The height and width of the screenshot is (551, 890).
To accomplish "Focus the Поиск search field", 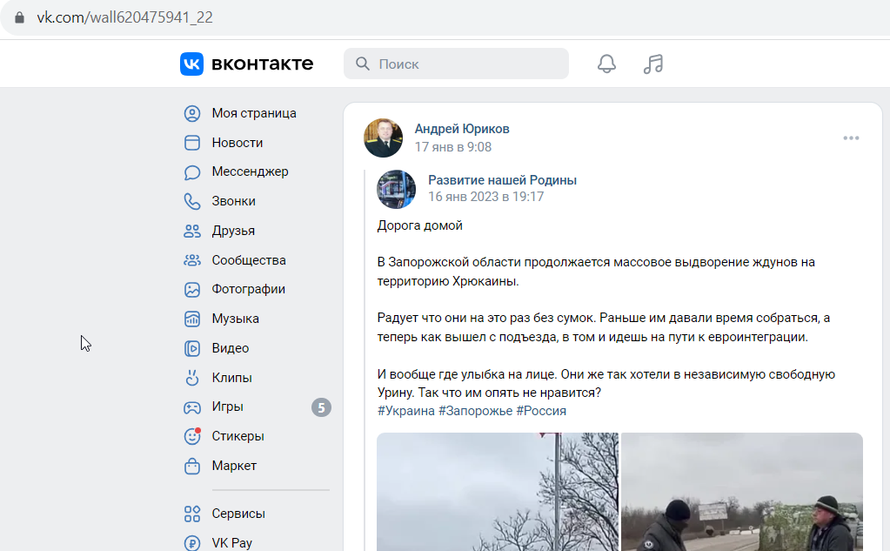I will click(456, 64).
